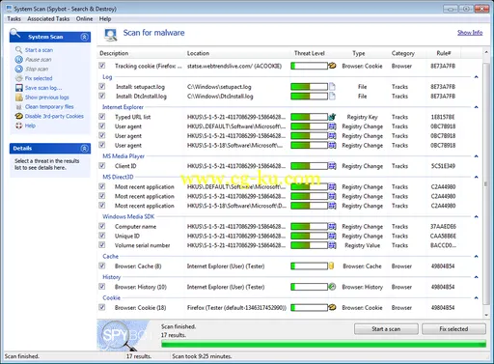
Task: Click file icon for setupact.log row
Action: tap(332, 87)
